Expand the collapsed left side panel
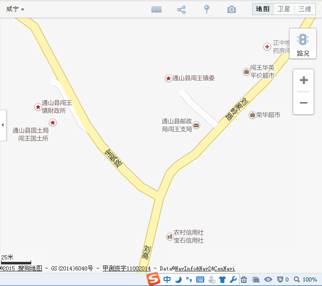322x286 pixels. (3, 125)
